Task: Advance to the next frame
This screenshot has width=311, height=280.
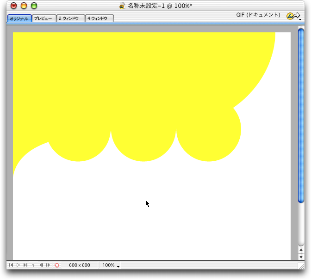Action: coord(48,265)
